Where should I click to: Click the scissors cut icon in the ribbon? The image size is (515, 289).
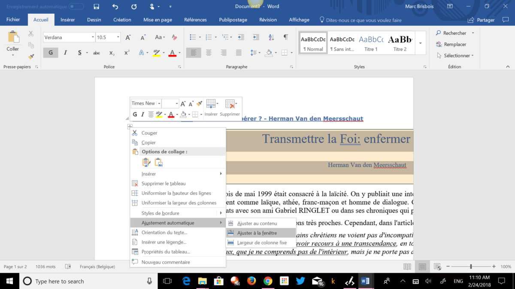tap(31, 34)
